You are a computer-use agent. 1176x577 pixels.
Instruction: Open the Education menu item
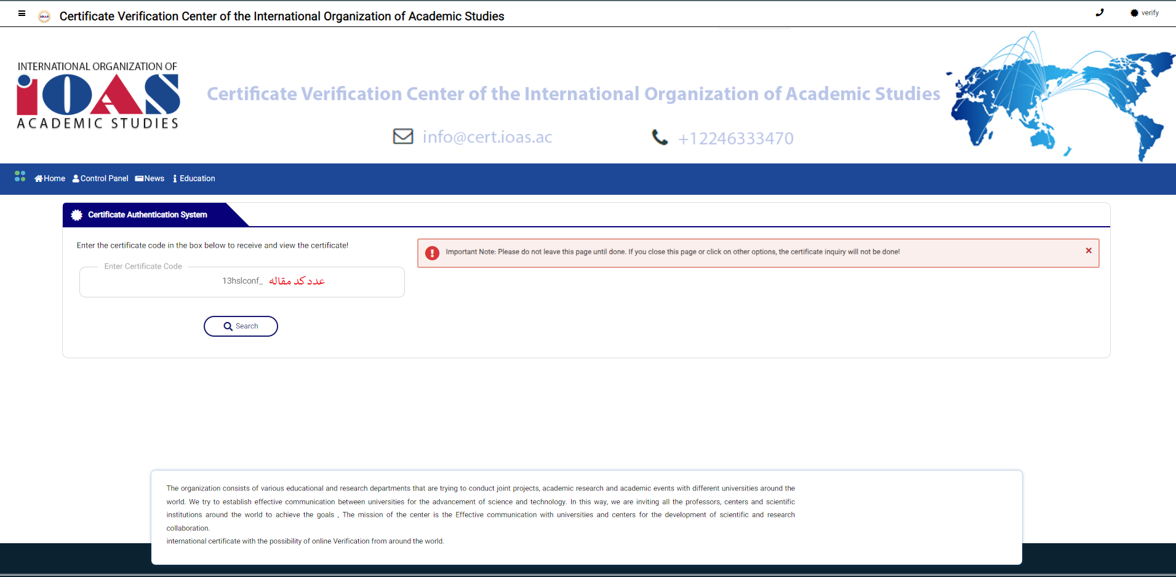pos(194,179)
